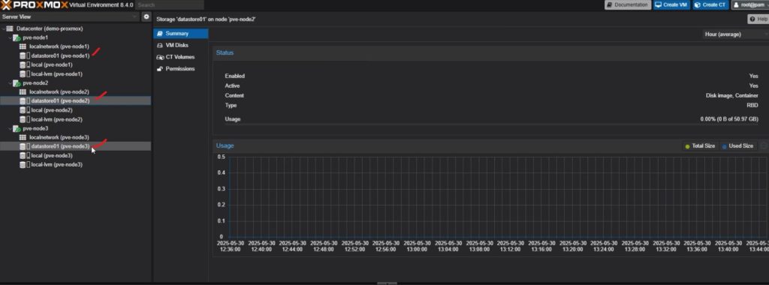Collapse the pve-node2 tree branch

[10, 83]
